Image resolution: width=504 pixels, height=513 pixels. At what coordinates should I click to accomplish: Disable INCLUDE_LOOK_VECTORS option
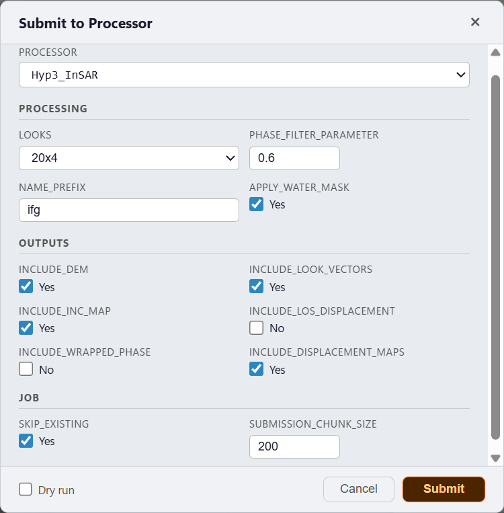[256, 286]
